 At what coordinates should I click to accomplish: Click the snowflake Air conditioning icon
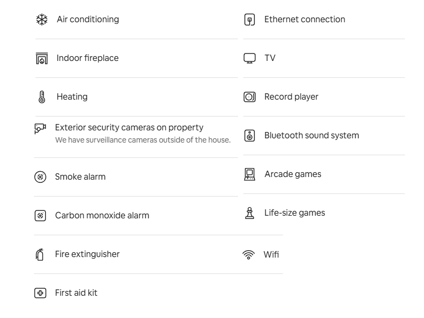pos(42,20)
